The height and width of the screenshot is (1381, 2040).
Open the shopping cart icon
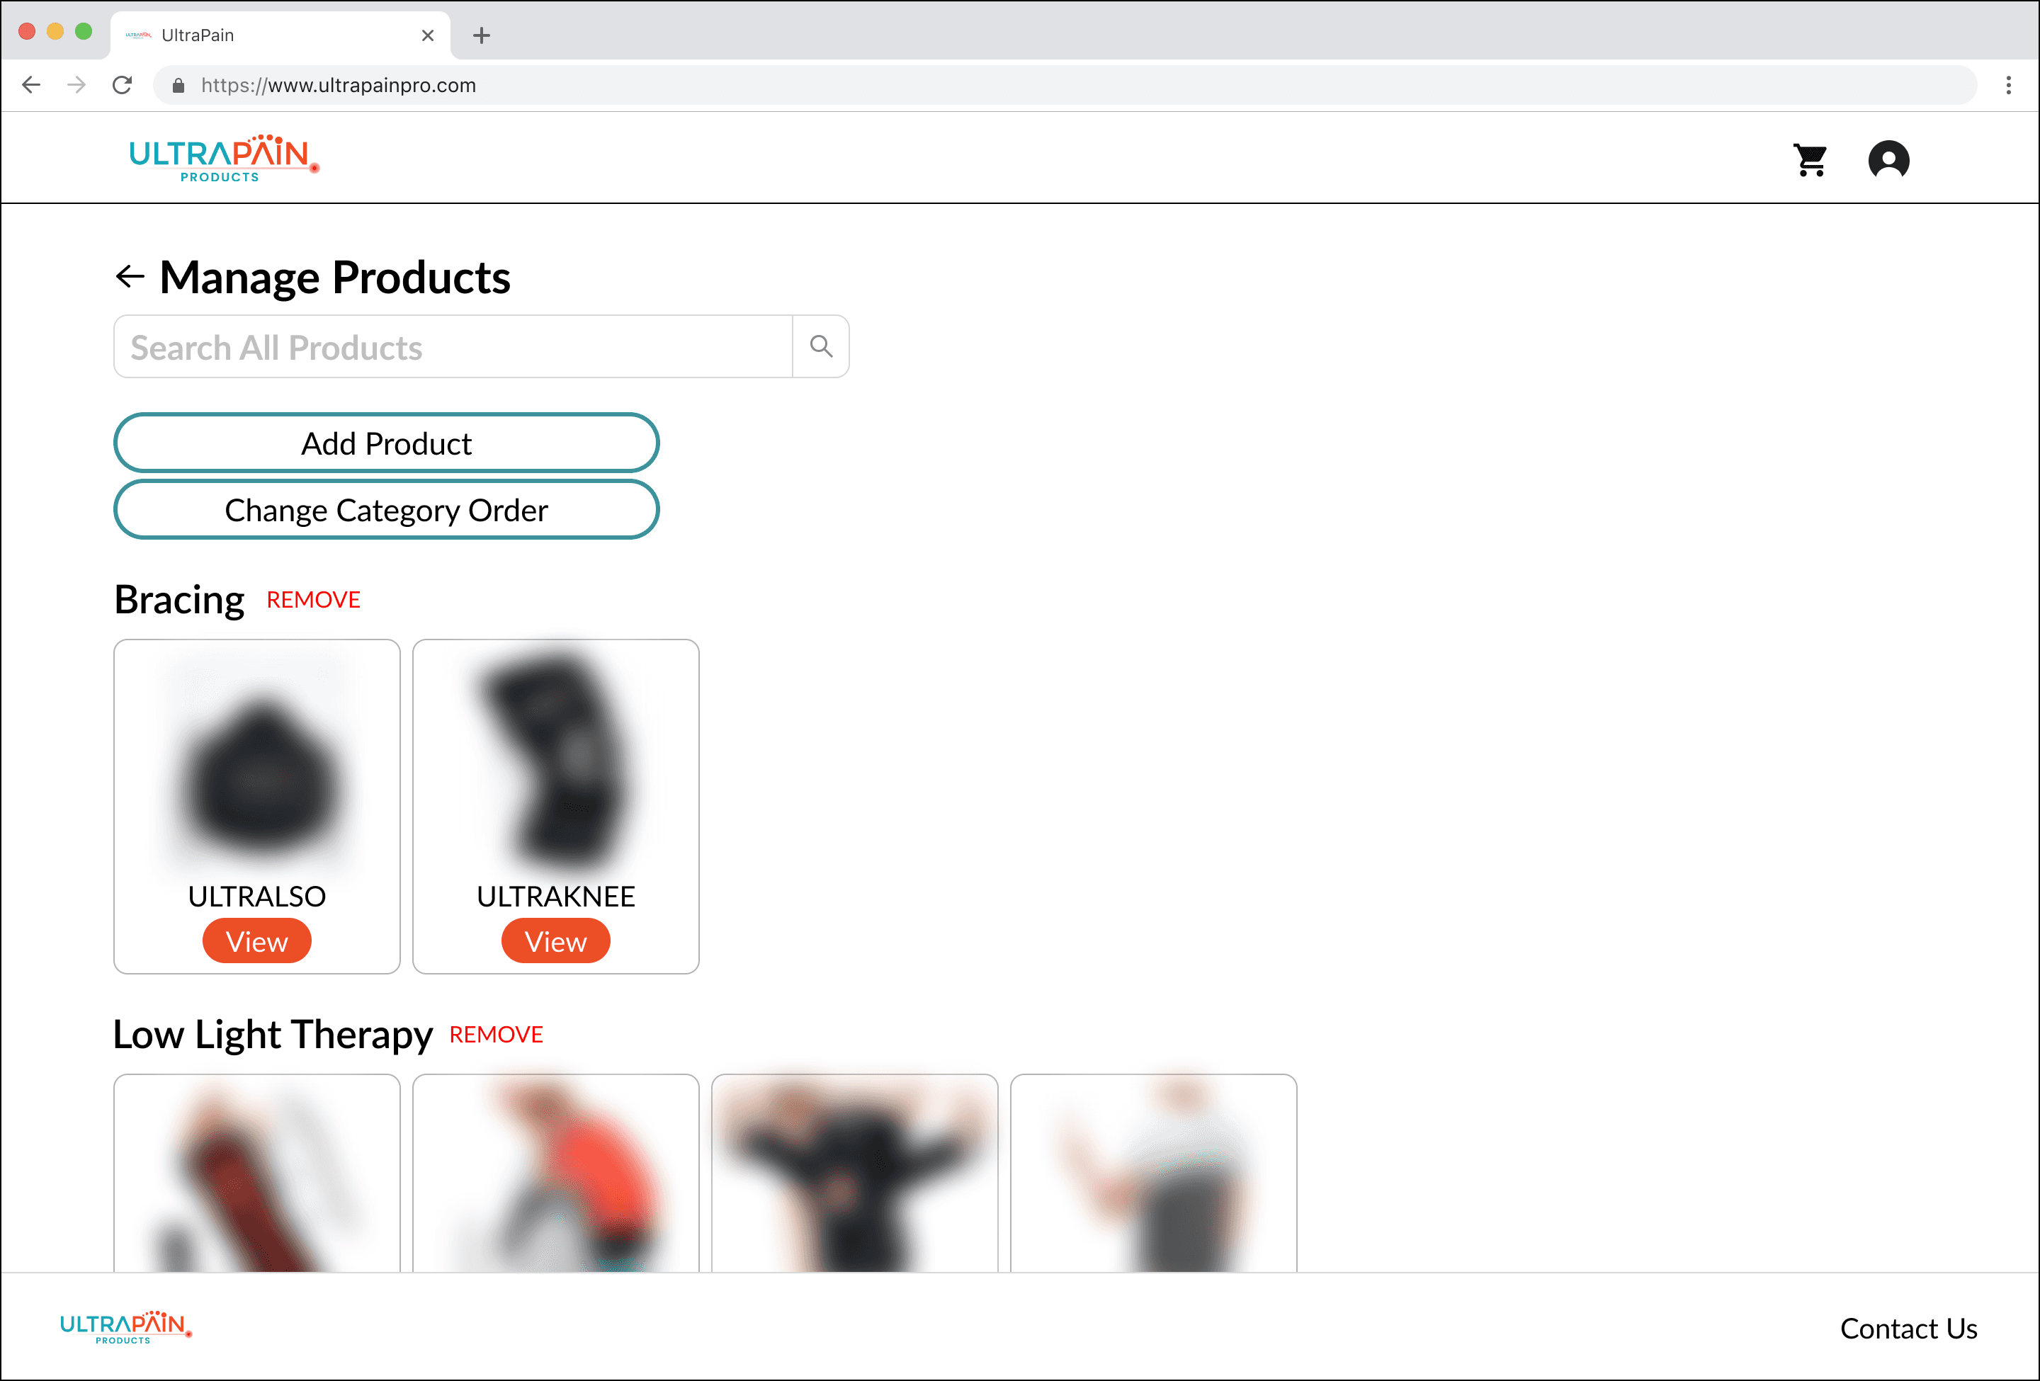[x=1810, y=159]
